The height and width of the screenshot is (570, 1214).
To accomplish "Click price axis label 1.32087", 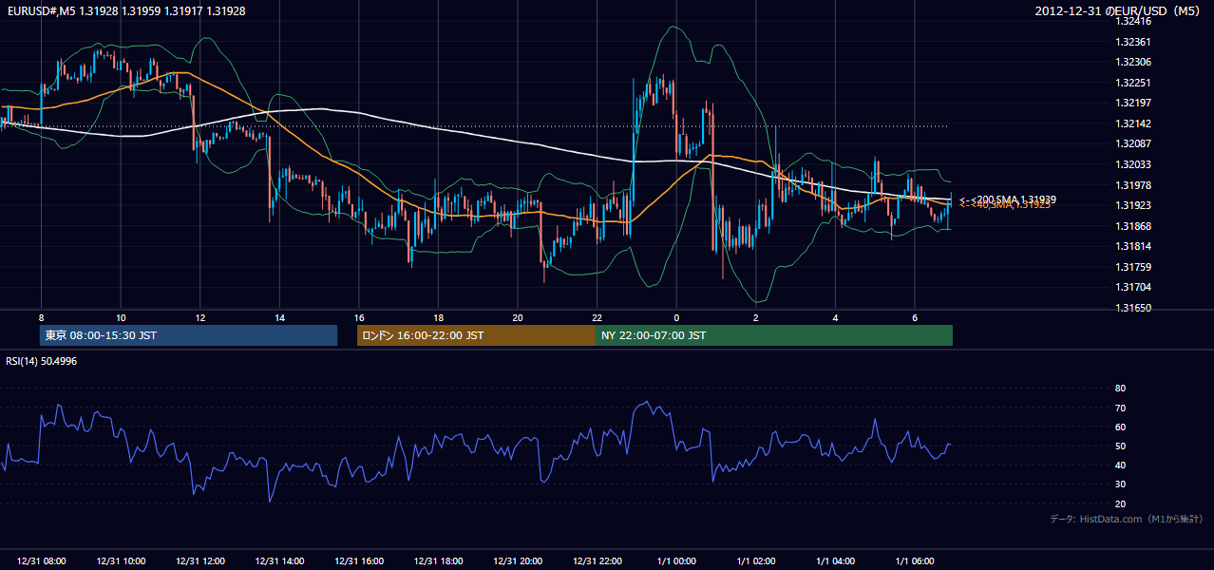I will [1133, 143].
